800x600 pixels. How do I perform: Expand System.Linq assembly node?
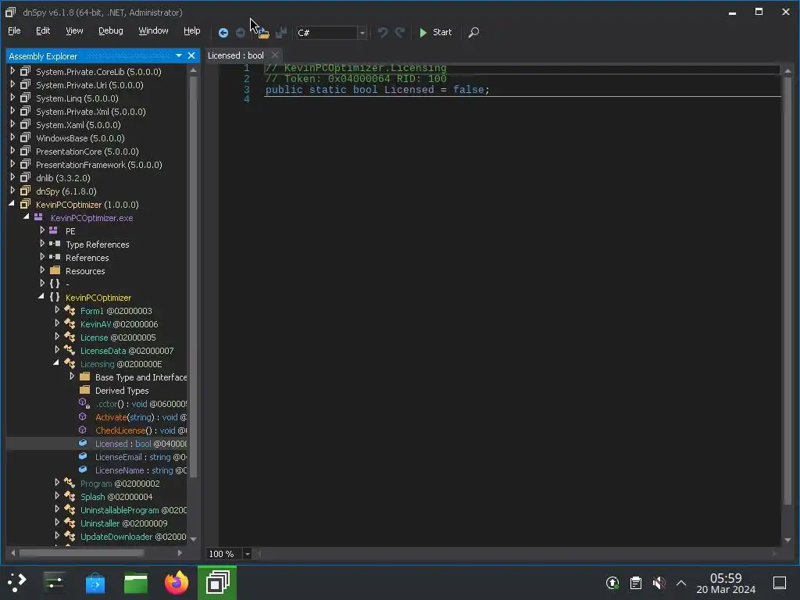click(x=12, y=98)
